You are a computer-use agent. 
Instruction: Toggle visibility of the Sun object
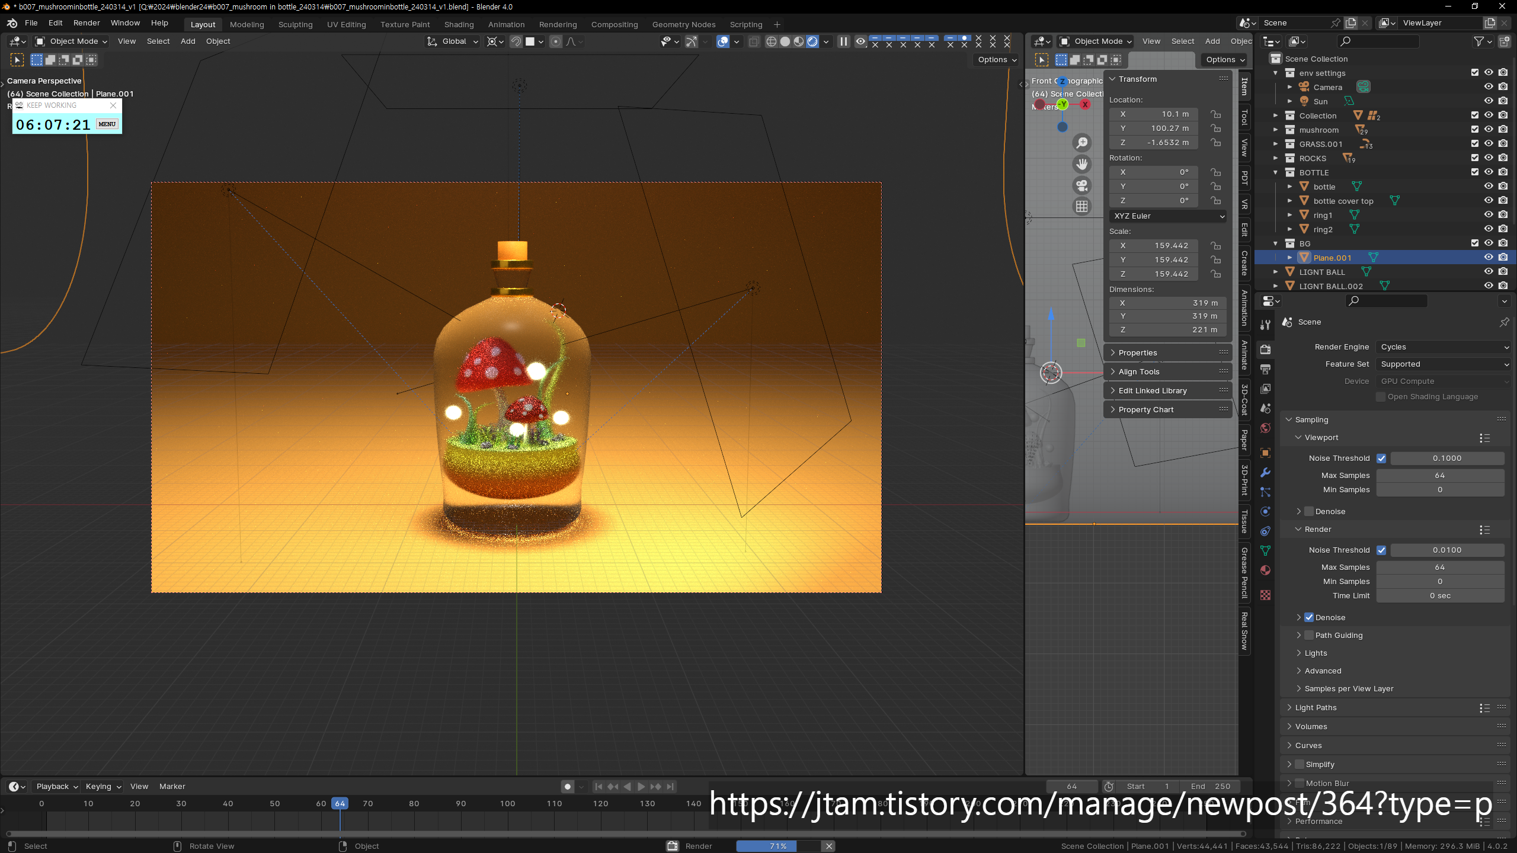click(x=1489, y=101)
